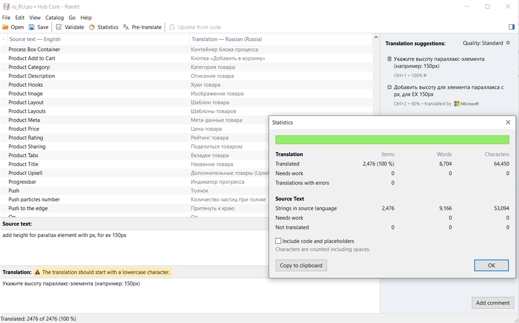Run Validate from the toolbar
519x323 pixels.
click(x=70, y=27)
